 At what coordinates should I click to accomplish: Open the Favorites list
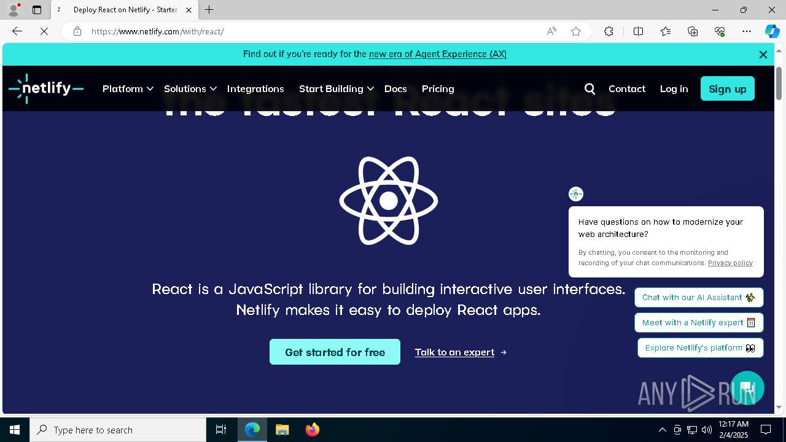pos(666,31)
